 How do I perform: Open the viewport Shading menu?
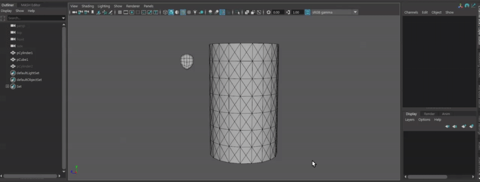[87, 6]
